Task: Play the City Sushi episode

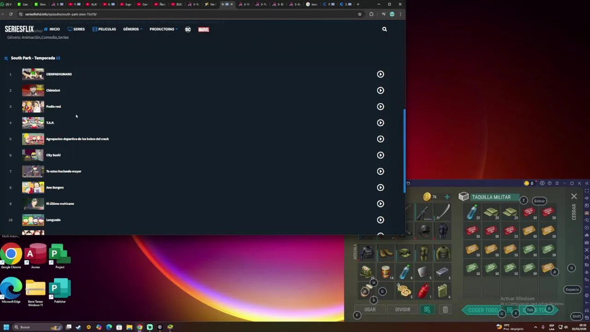Action: 380,155
